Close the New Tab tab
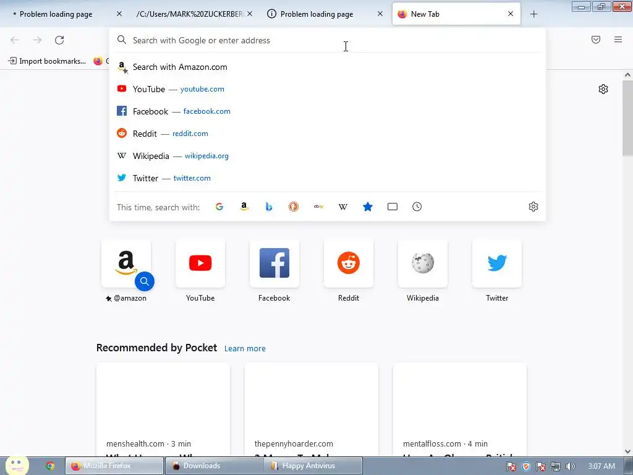The width and height of the screenshot is (633, 475). click(511, 14)
